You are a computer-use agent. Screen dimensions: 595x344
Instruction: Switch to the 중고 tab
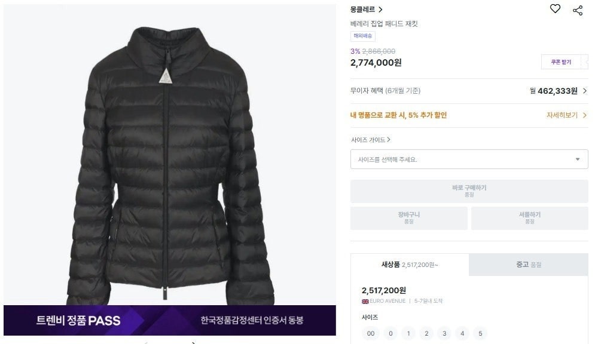[529, 265]
